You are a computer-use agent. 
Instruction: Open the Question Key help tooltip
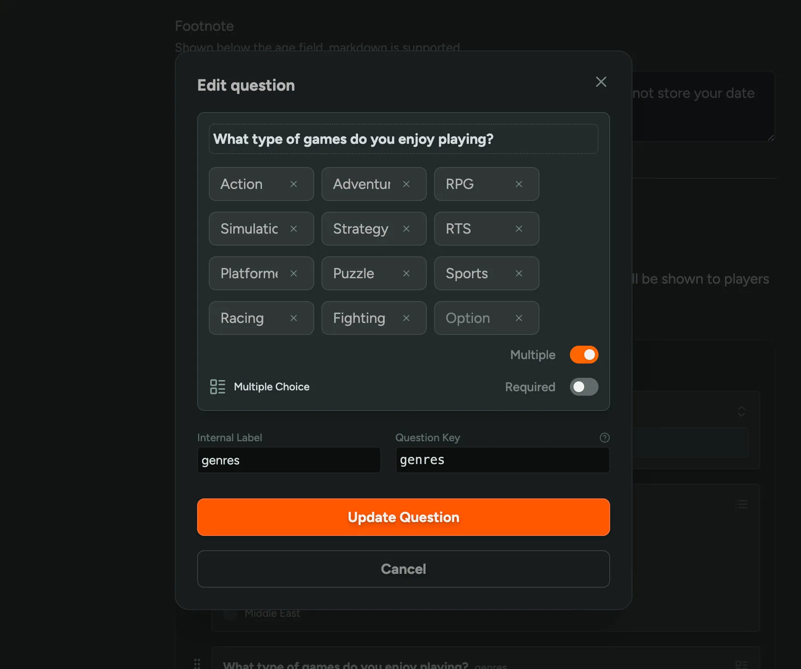pos(604,438)
